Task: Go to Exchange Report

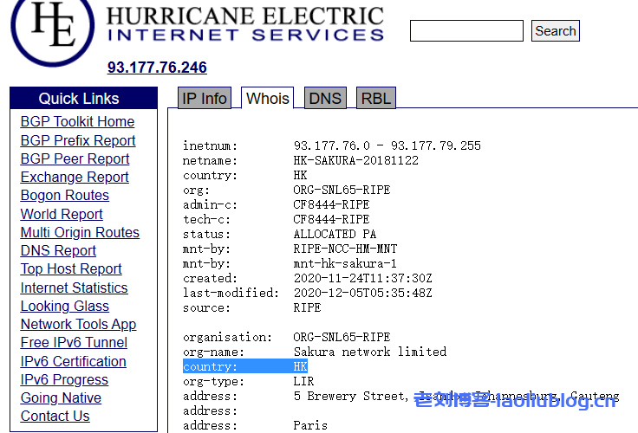Action: tap(75, 177)
